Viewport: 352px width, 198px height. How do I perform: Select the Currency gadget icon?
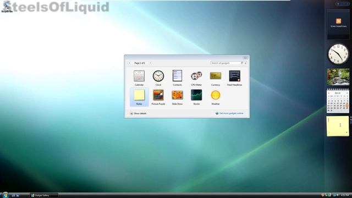point(215,76)
